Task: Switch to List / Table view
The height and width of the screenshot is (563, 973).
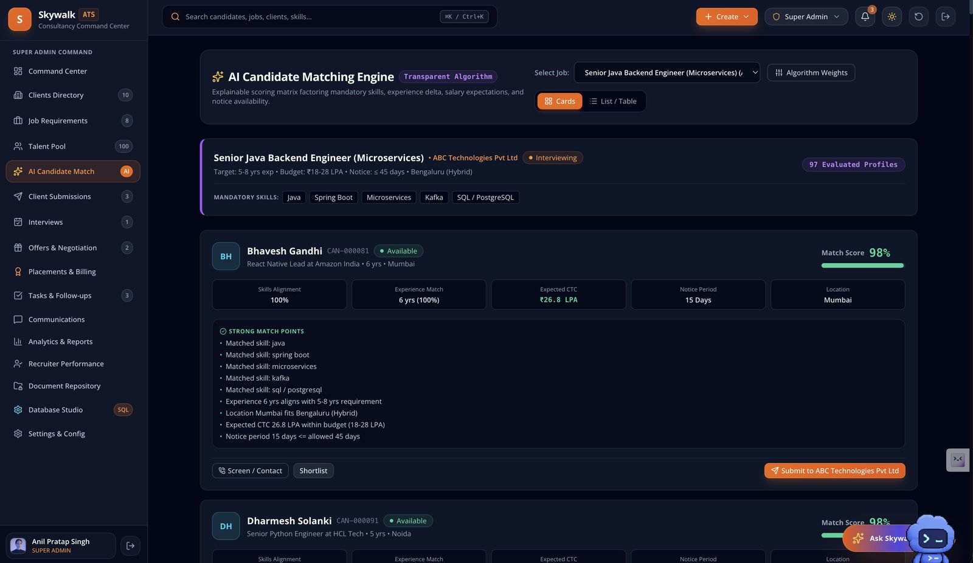Action: pos(613,101)
